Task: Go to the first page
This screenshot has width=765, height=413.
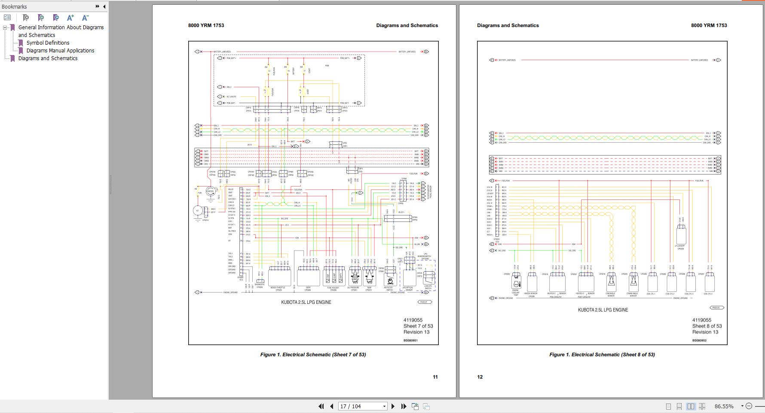Action: tap(321, 406)
